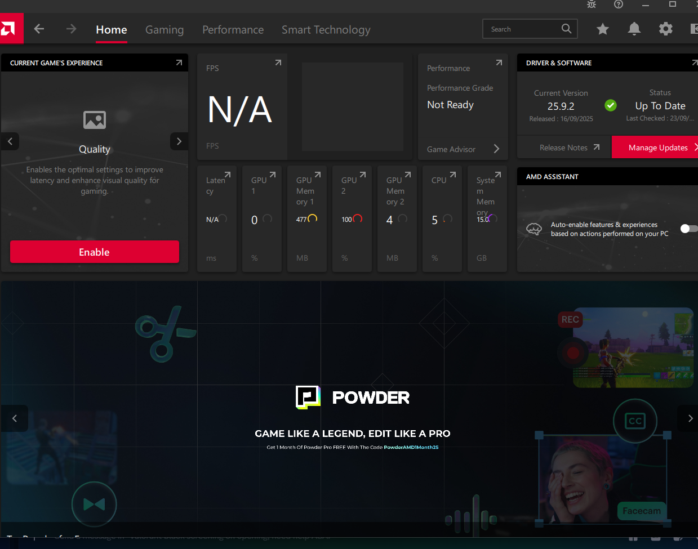
Task: Expand the FPS tile arrow
Action: tap(278, 63)
